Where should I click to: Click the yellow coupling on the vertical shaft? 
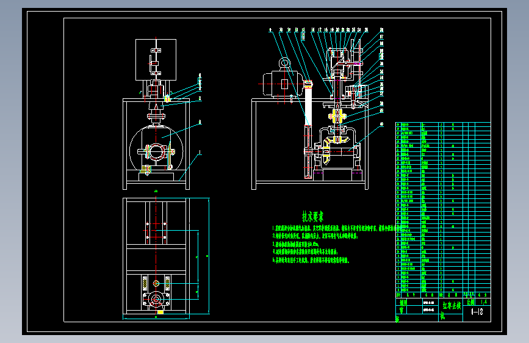[337, 116]
